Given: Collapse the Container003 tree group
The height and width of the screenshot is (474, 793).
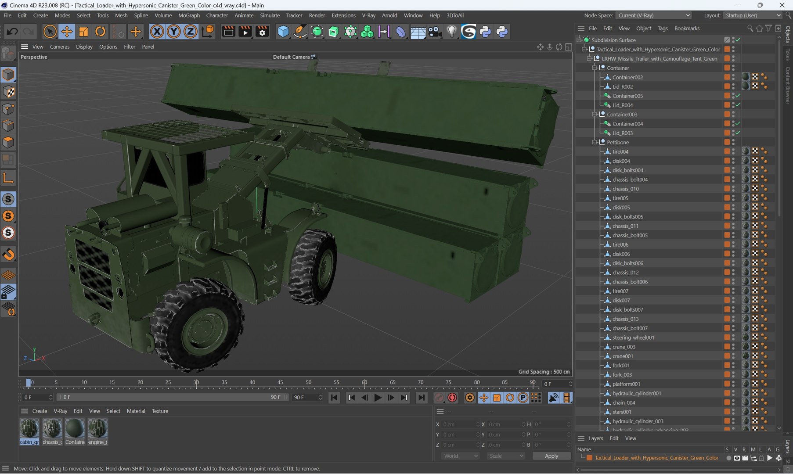Looking at the screenshot, I should pyautogui.click(x=595, y=115).
